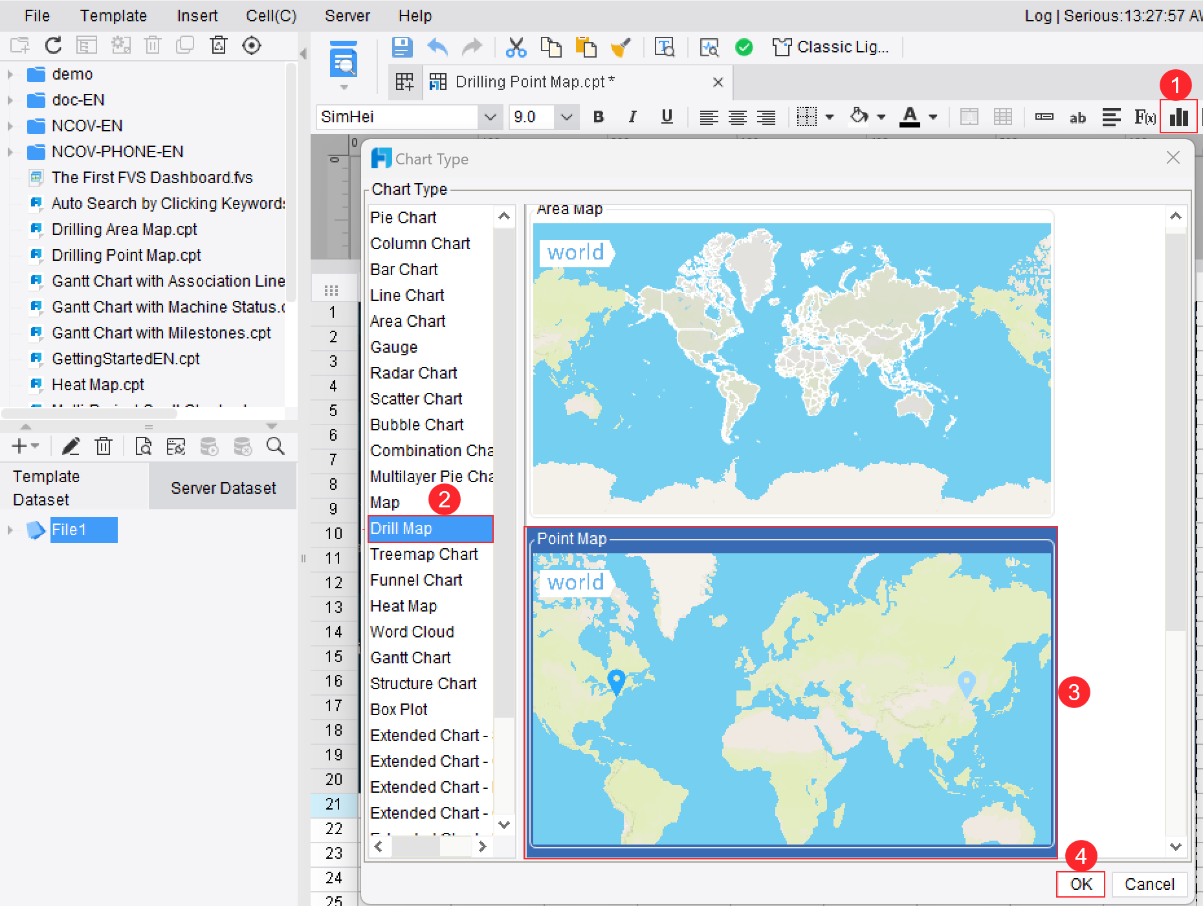Image resolution: width=1203 pixels, height=906 pixels.
Task: Switch to Server Dataset tab
Action: point(223,488)
